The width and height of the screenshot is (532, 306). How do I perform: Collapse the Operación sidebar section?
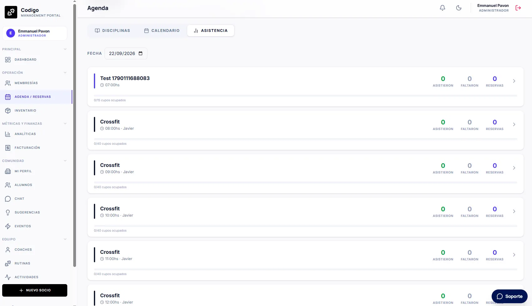[65, 73]
